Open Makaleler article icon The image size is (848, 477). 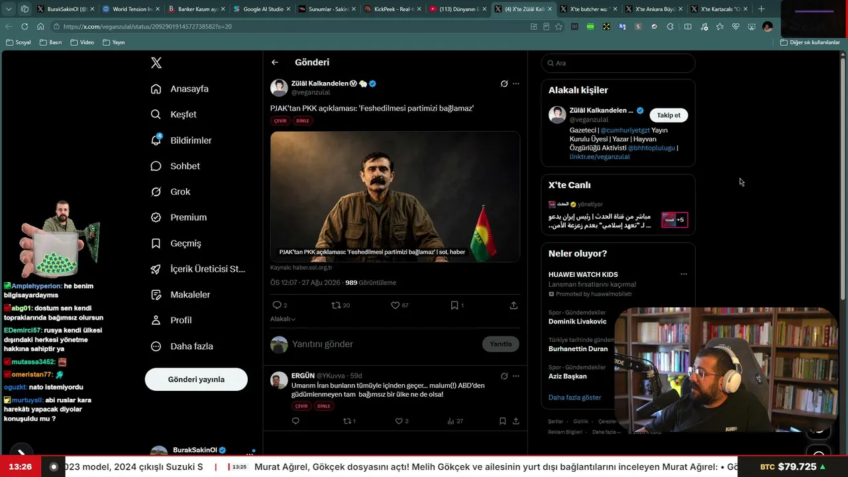156,295
